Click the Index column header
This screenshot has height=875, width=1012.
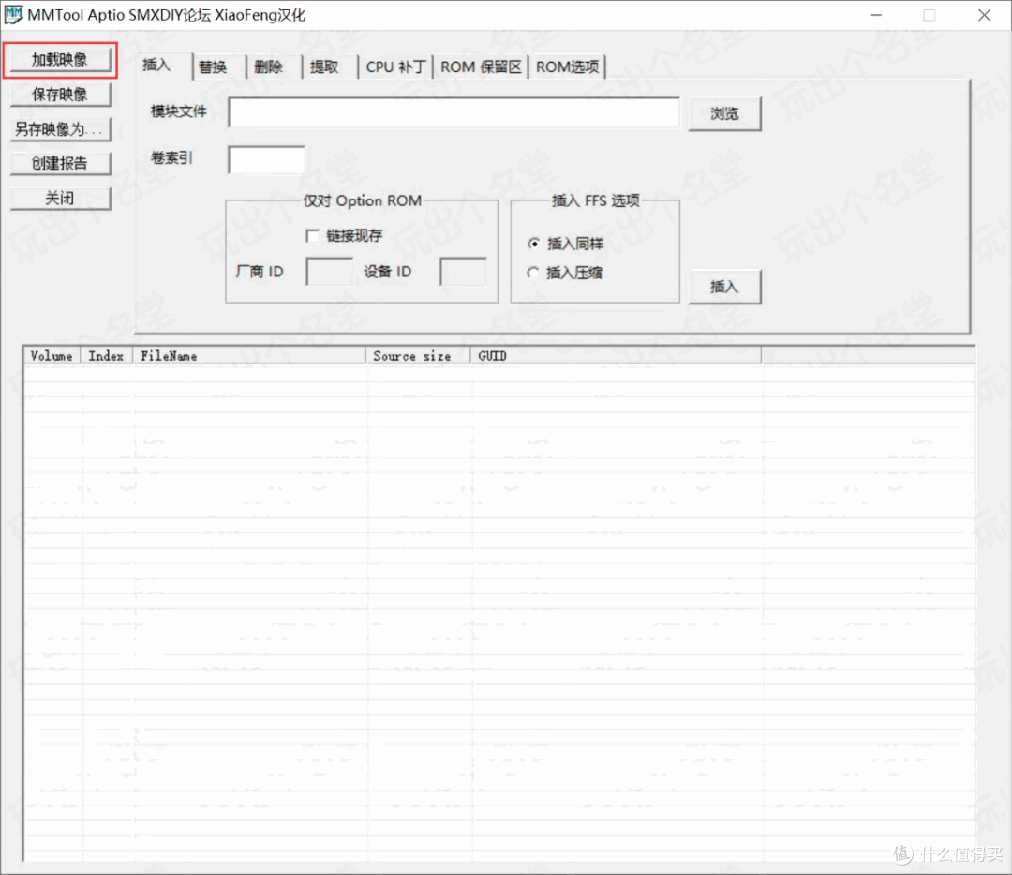pyautogui.click(x=107, y=356)
